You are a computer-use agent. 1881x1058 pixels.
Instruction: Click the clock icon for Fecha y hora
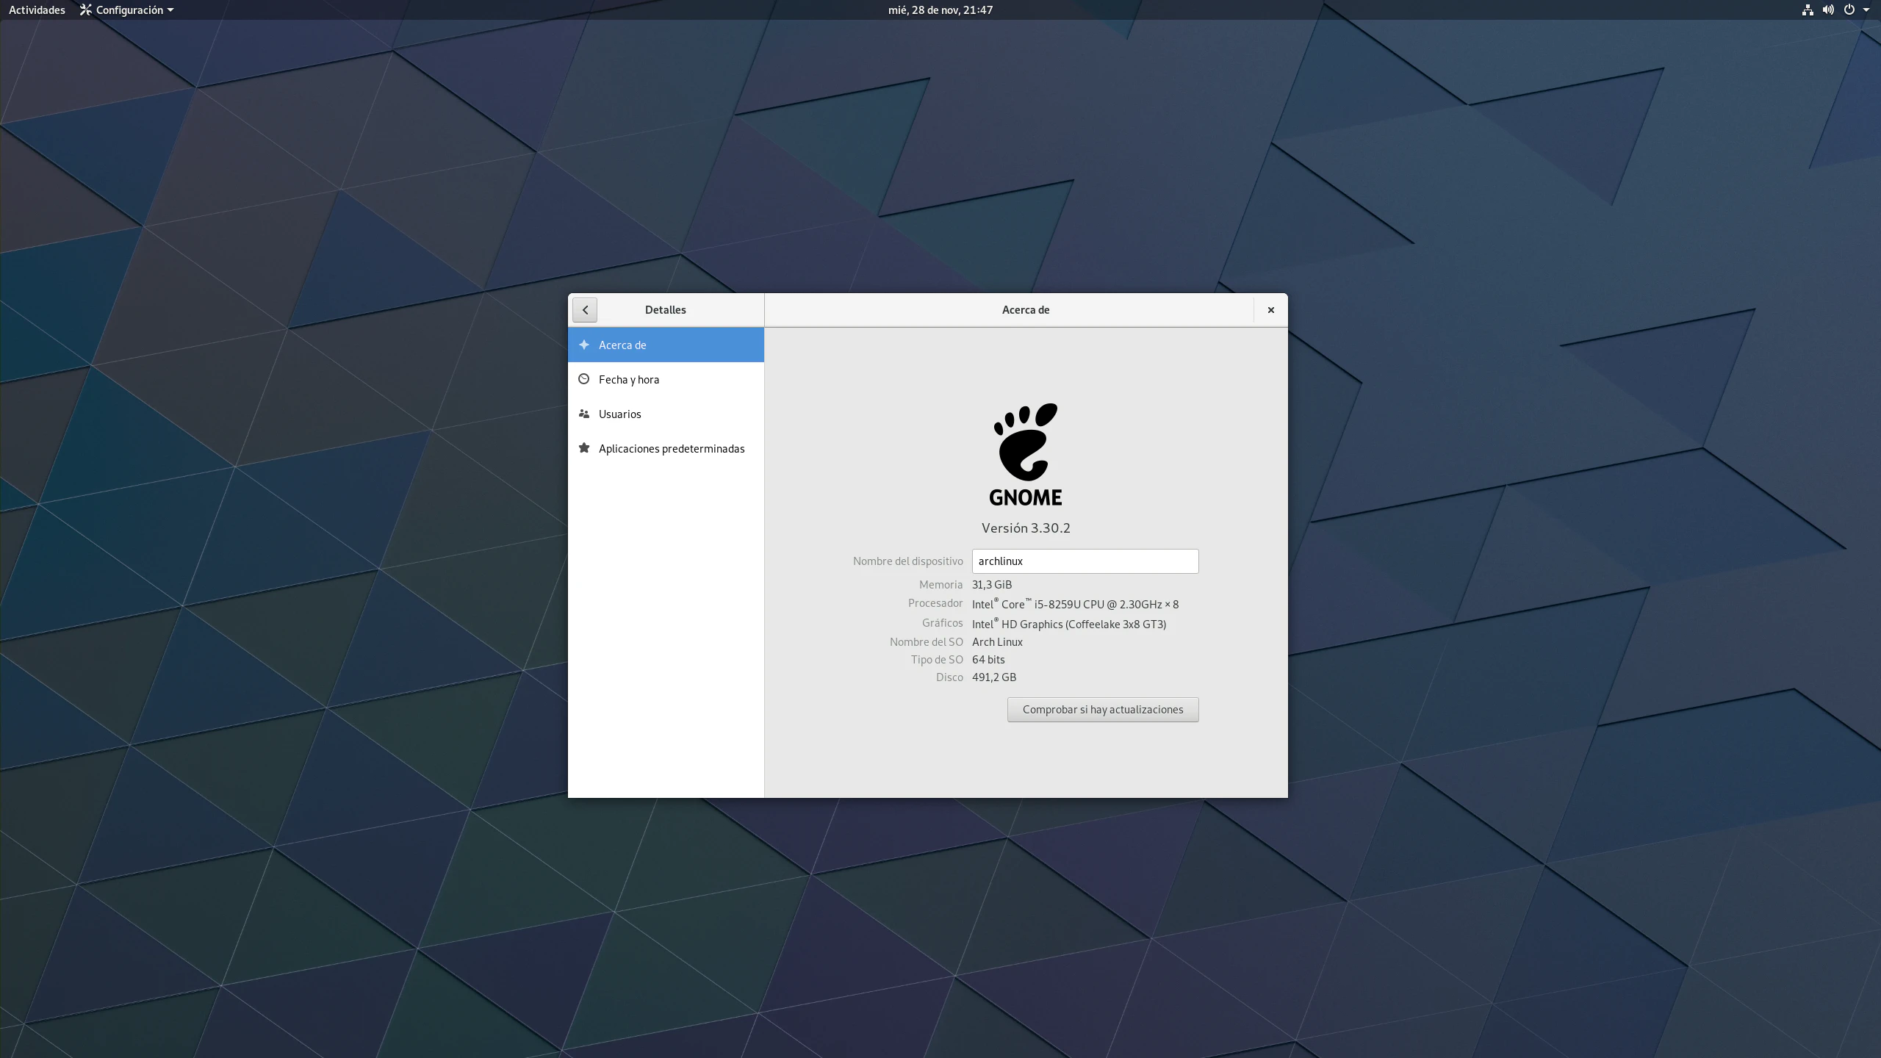point(584,379)
